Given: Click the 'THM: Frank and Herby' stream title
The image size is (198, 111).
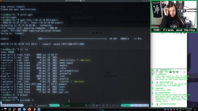Looking at the screenshot, I should (174, 30).
